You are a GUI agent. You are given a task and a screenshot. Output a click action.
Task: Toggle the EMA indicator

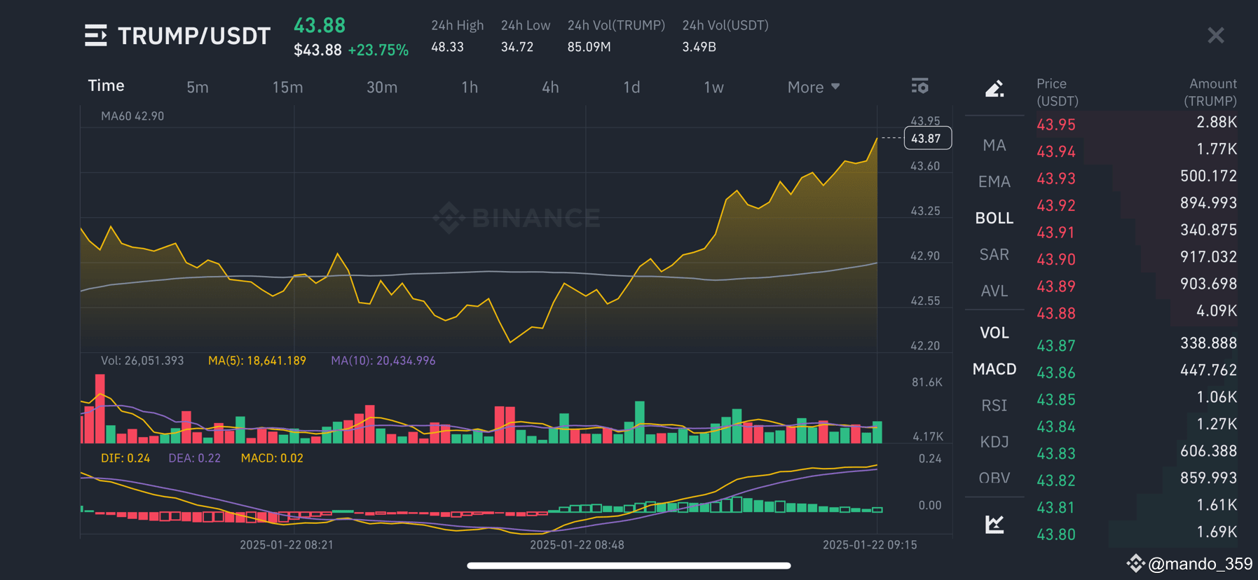[994, 181]
